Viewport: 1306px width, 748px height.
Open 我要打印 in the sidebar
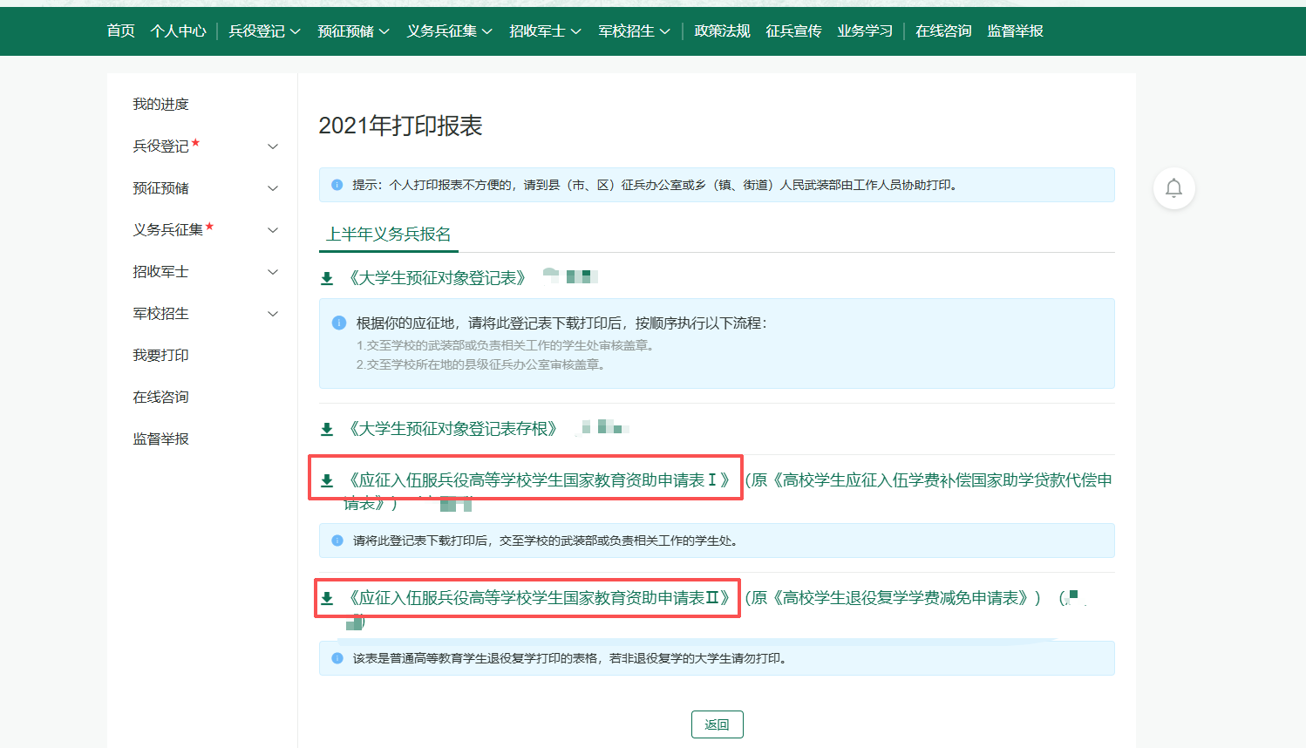[x=160, y=356]
